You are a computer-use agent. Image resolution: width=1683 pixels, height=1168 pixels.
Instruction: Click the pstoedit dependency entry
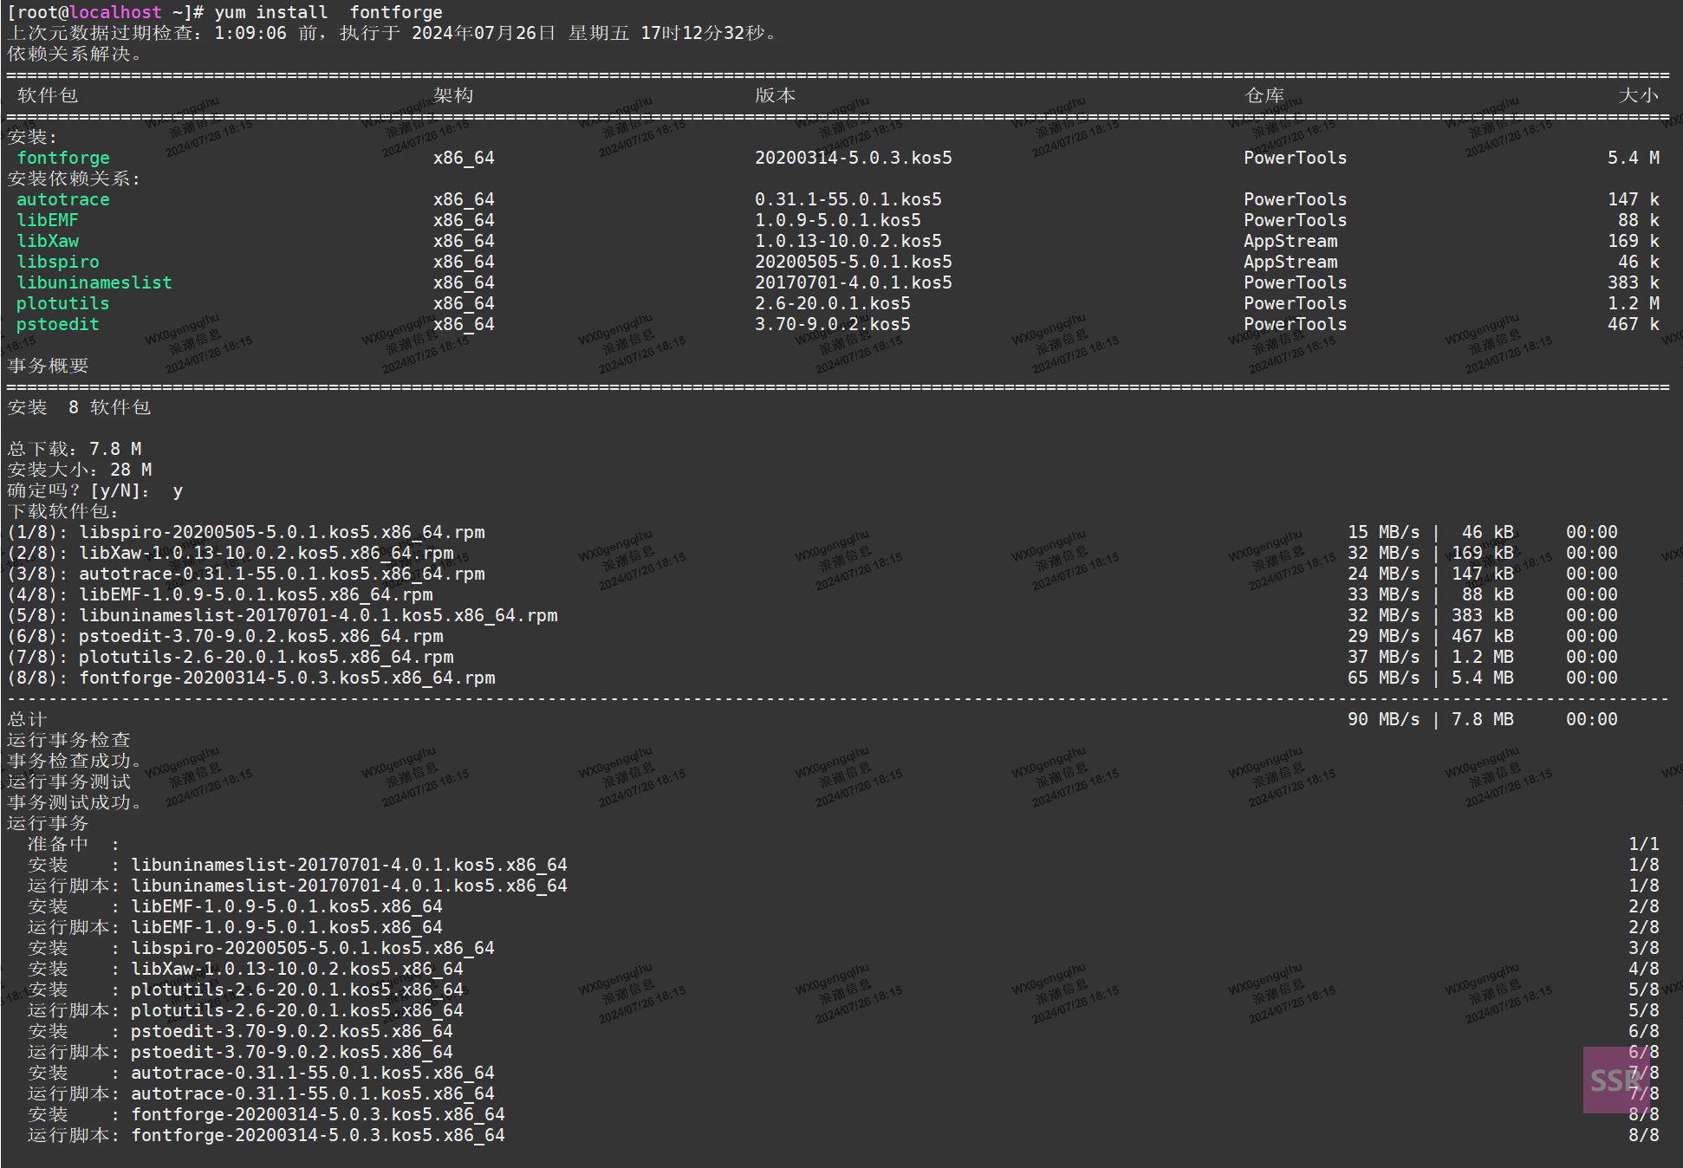[57, 324]
